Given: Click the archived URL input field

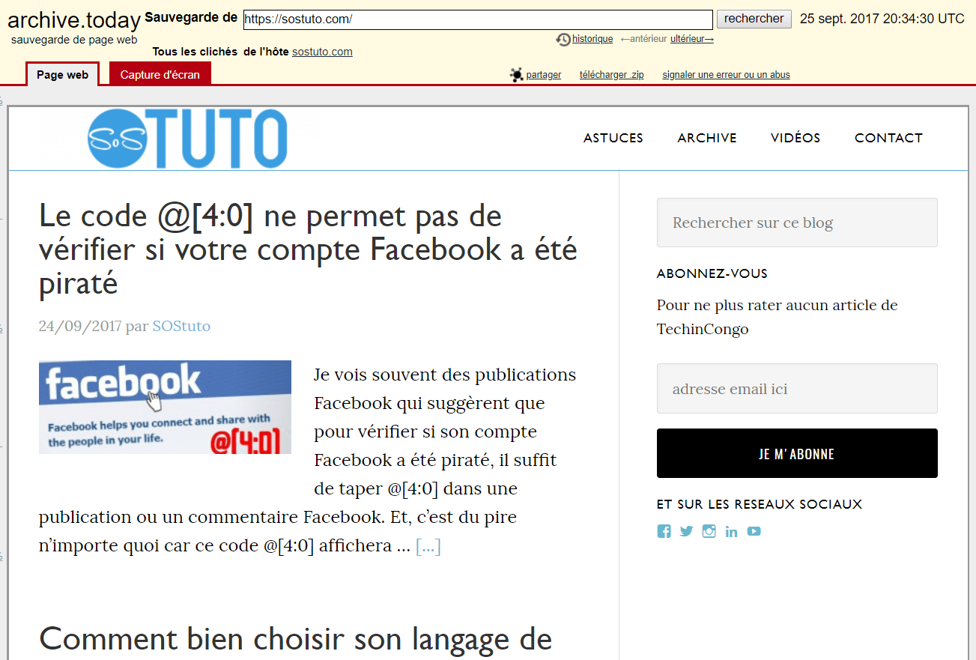Looking at the screenshot, I should pyautogui.click(x=478, y=18).
